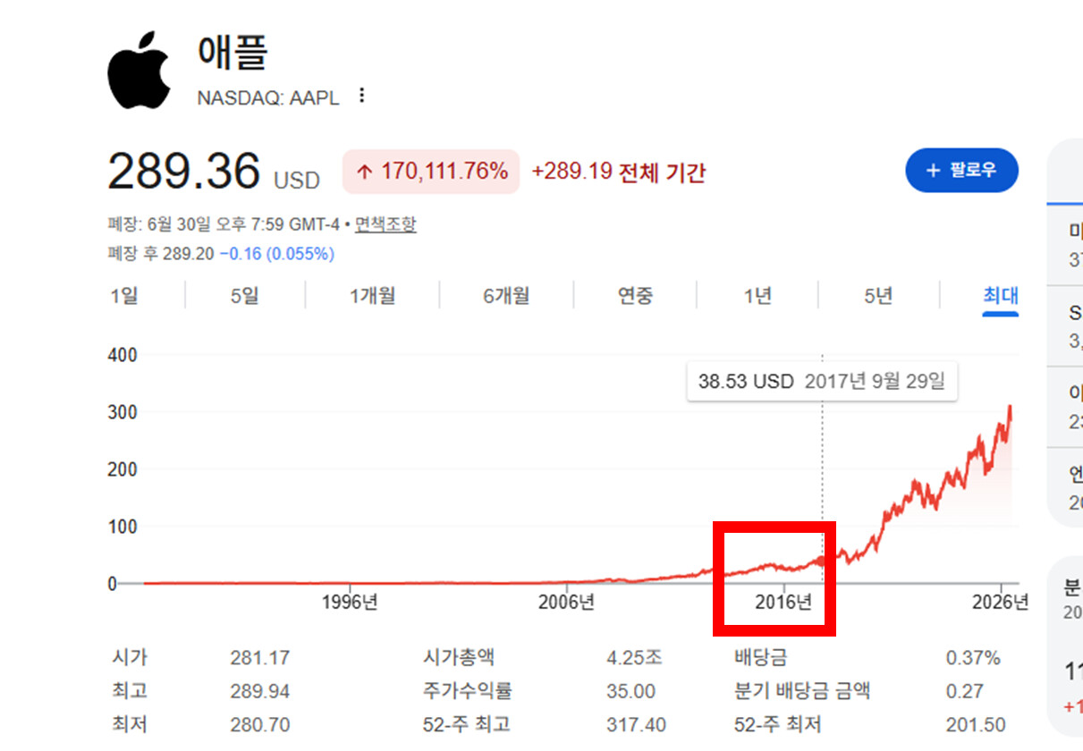The image size is (1083, 751).
Task: Select the 1일 time range tab
Action: 124,295
